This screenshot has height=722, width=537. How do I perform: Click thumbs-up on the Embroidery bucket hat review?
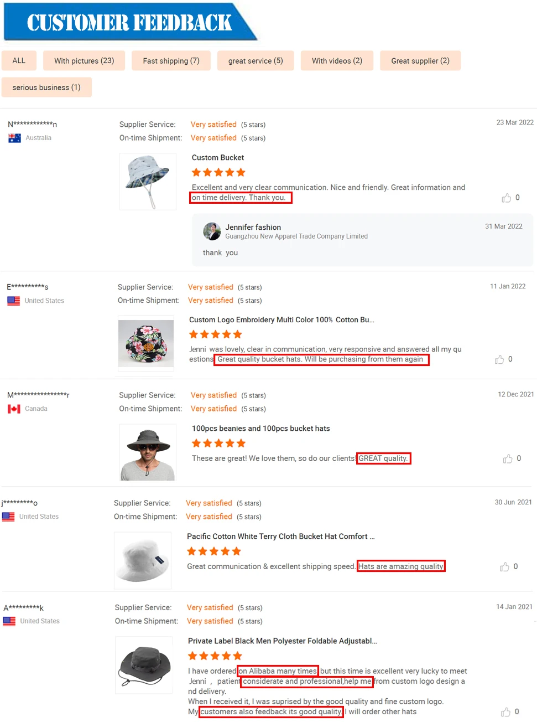(x=499, y=359)
